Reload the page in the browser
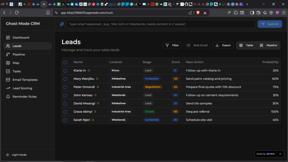 tap(17, 13)
